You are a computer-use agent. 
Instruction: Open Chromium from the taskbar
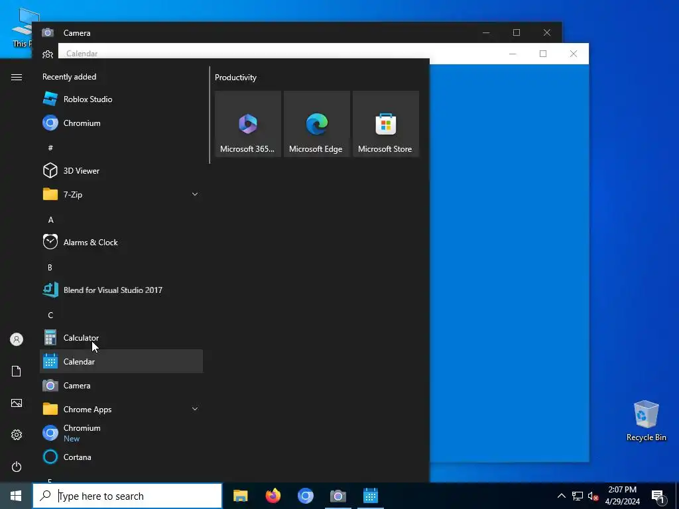(305, 496)
